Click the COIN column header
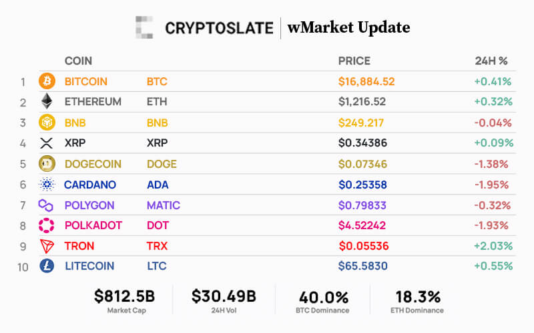Screen dimensions: 534x333 pyautogui.click(x=78, y=61)
